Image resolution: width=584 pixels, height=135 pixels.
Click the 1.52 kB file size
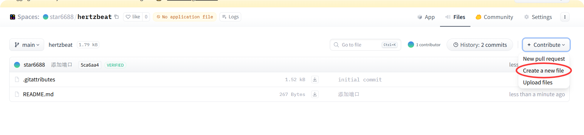click(x=295, y=80)
